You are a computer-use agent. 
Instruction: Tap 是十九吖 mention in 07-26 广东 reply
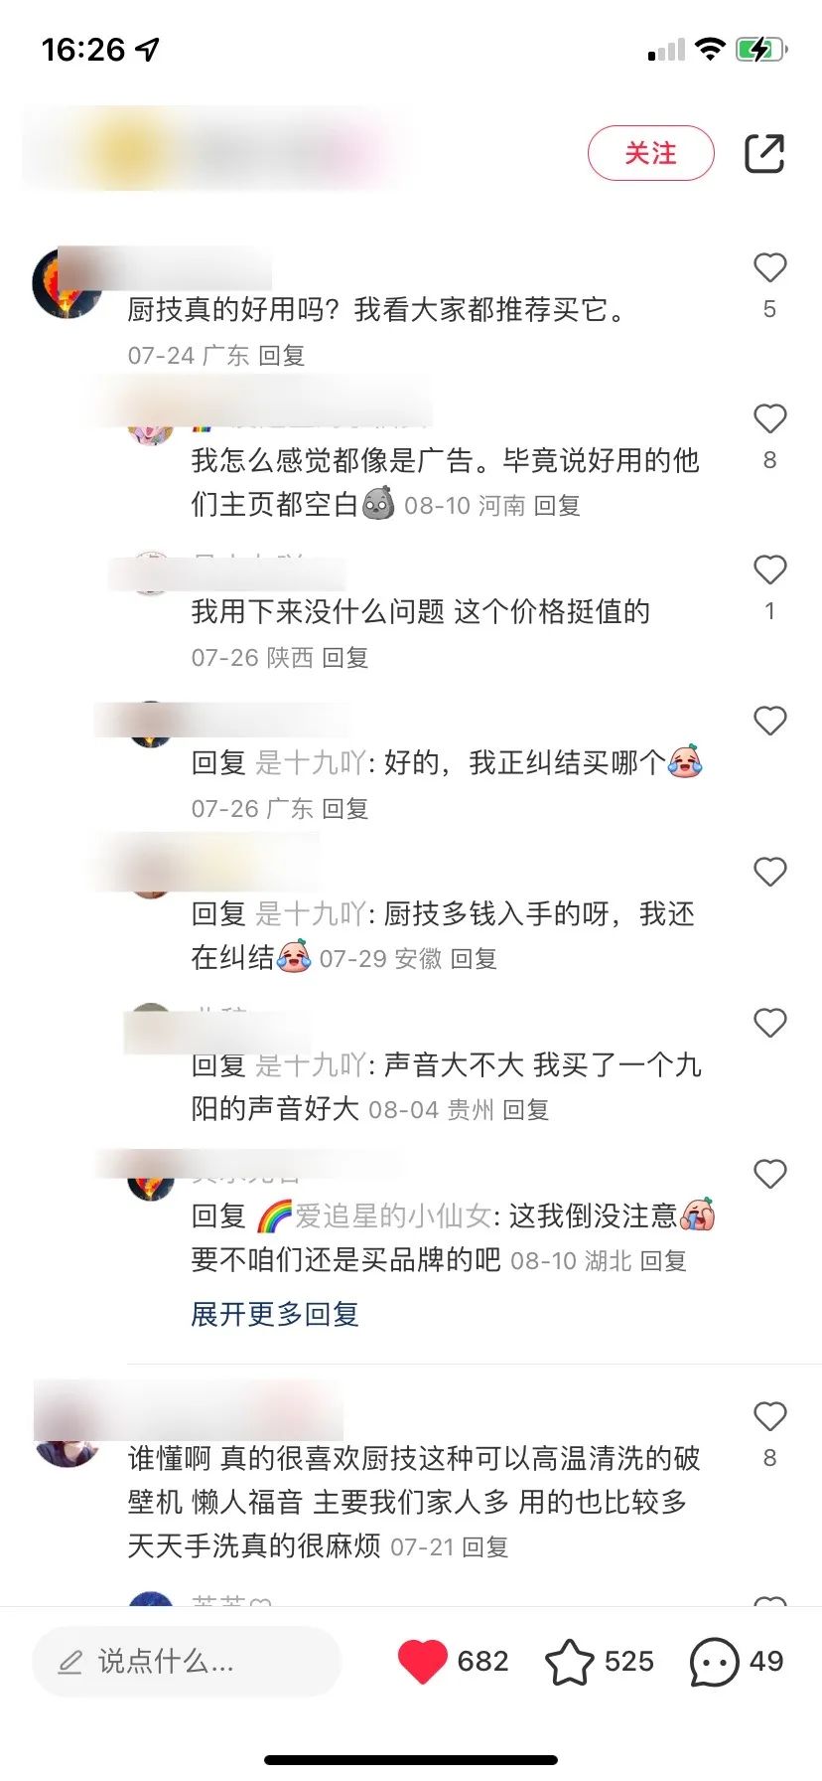click(x=311, y=763)
